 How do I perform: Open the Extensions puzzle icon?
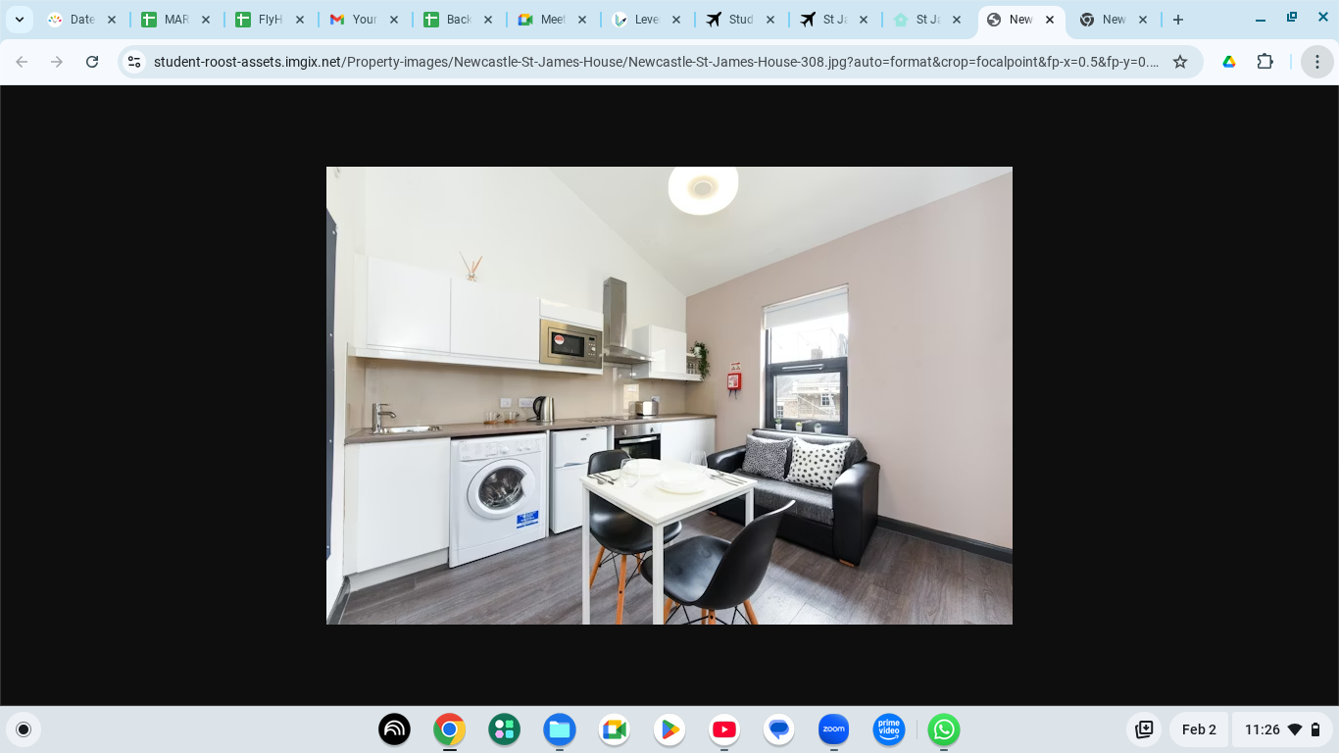(x=1265, y=62)
